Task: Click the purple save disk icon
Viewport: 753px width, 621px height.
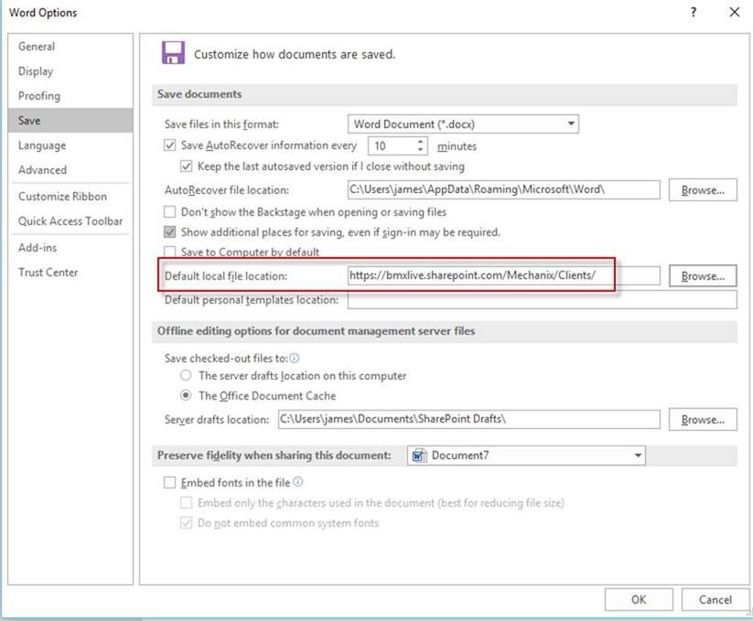Action: pyautogui.click(x=173, y=53)
